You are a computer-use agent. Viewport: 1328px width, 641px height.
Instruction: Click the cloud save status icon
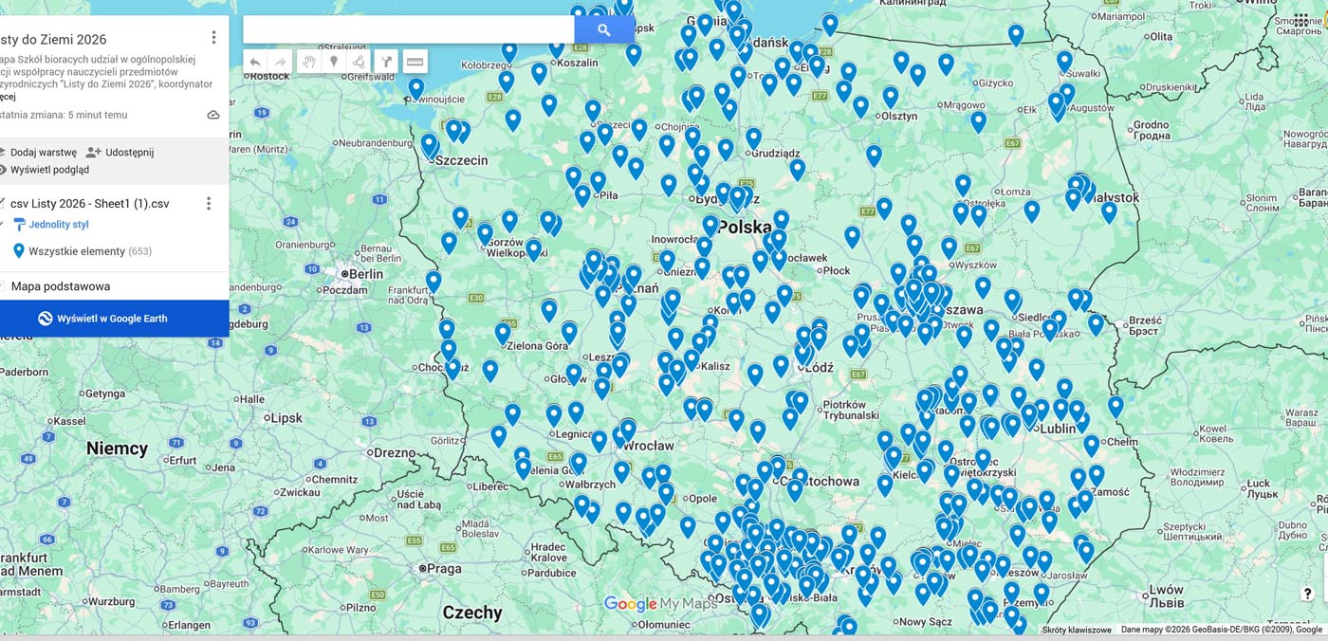pos(213,115)
